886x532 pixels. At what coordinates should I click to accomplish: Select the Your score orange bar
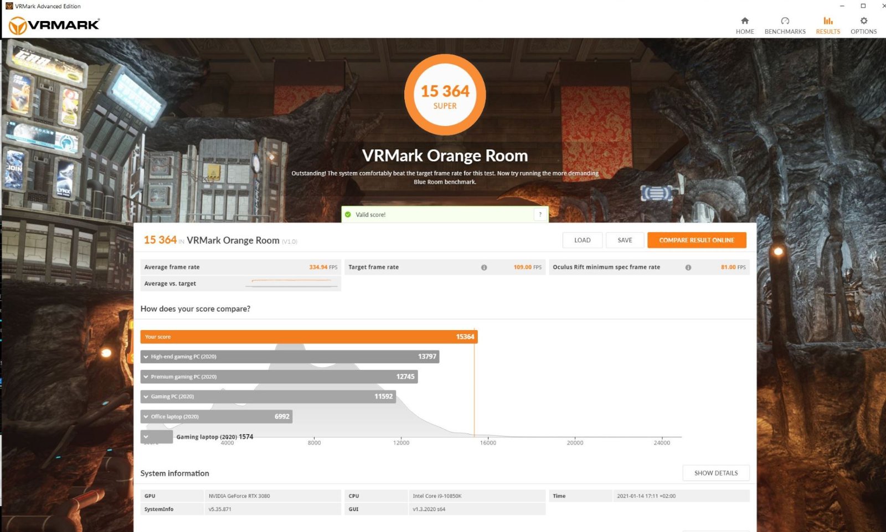tap(309, 337)
